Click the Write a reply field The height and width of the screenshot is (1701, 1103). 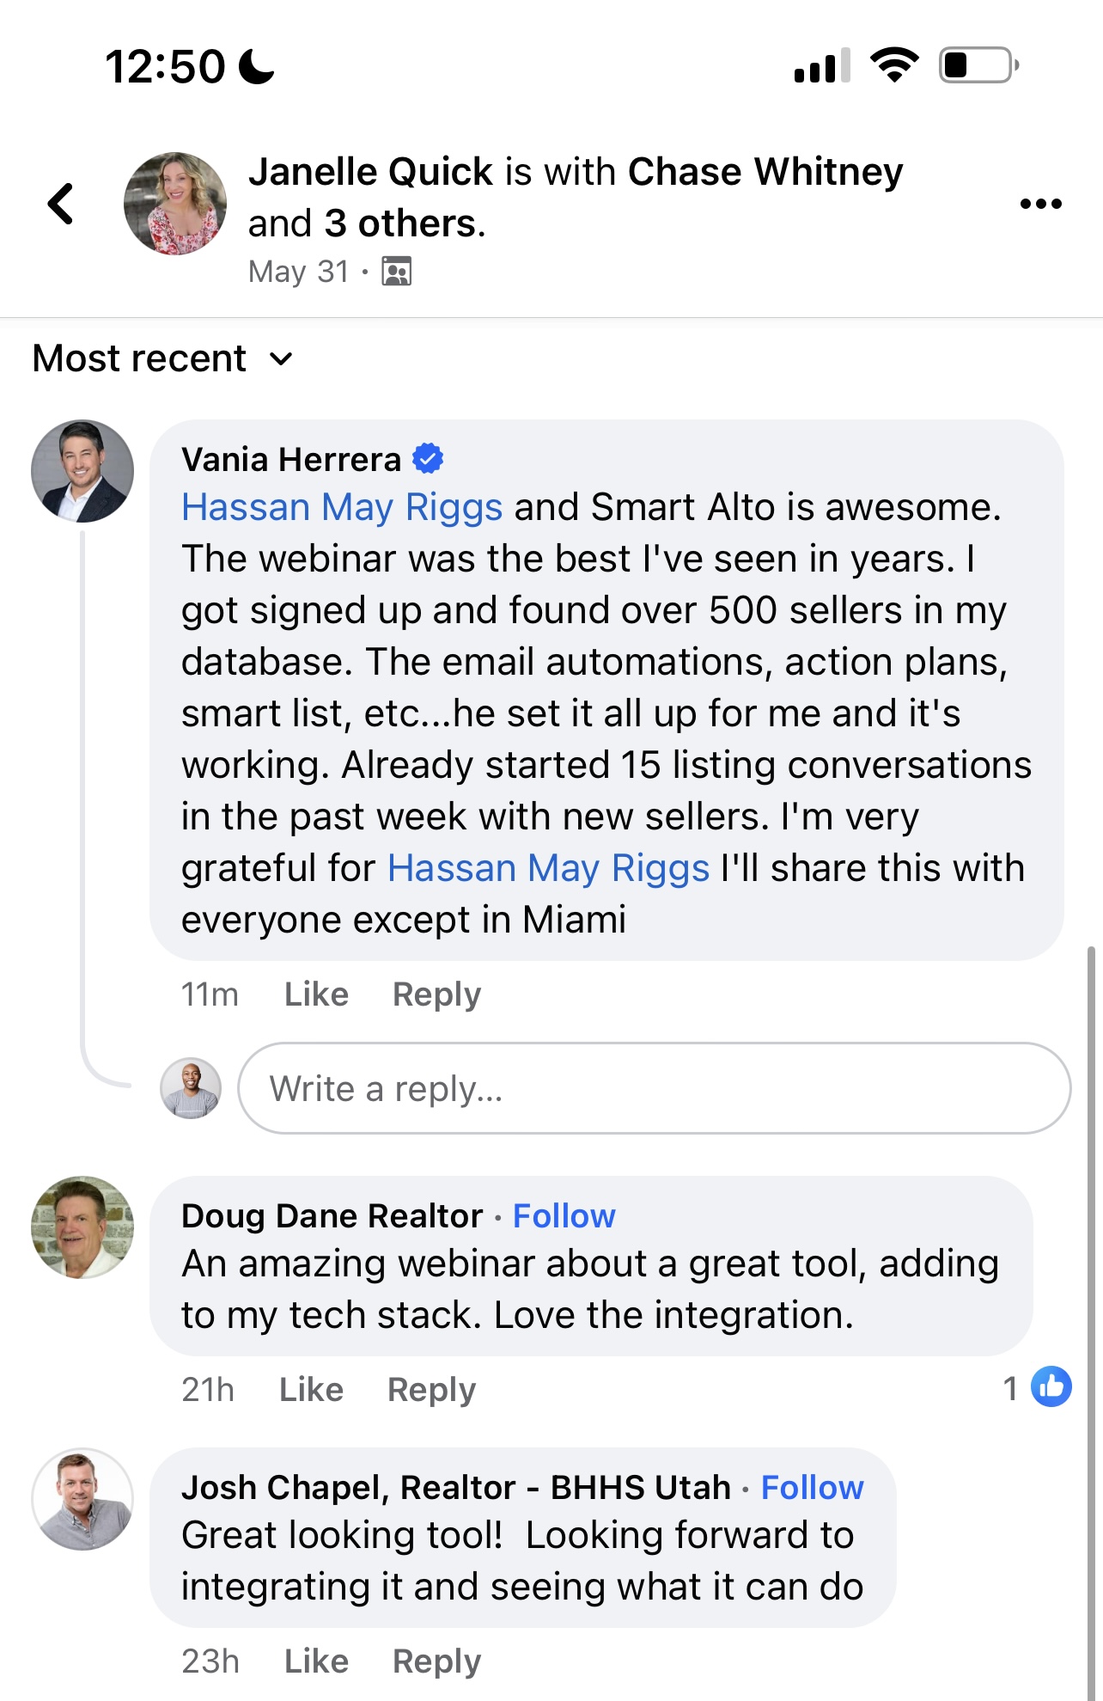click(654, 1088)
